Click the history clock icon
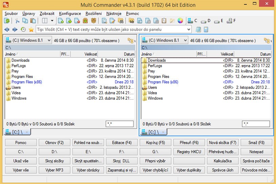 [x=23, y=30]
